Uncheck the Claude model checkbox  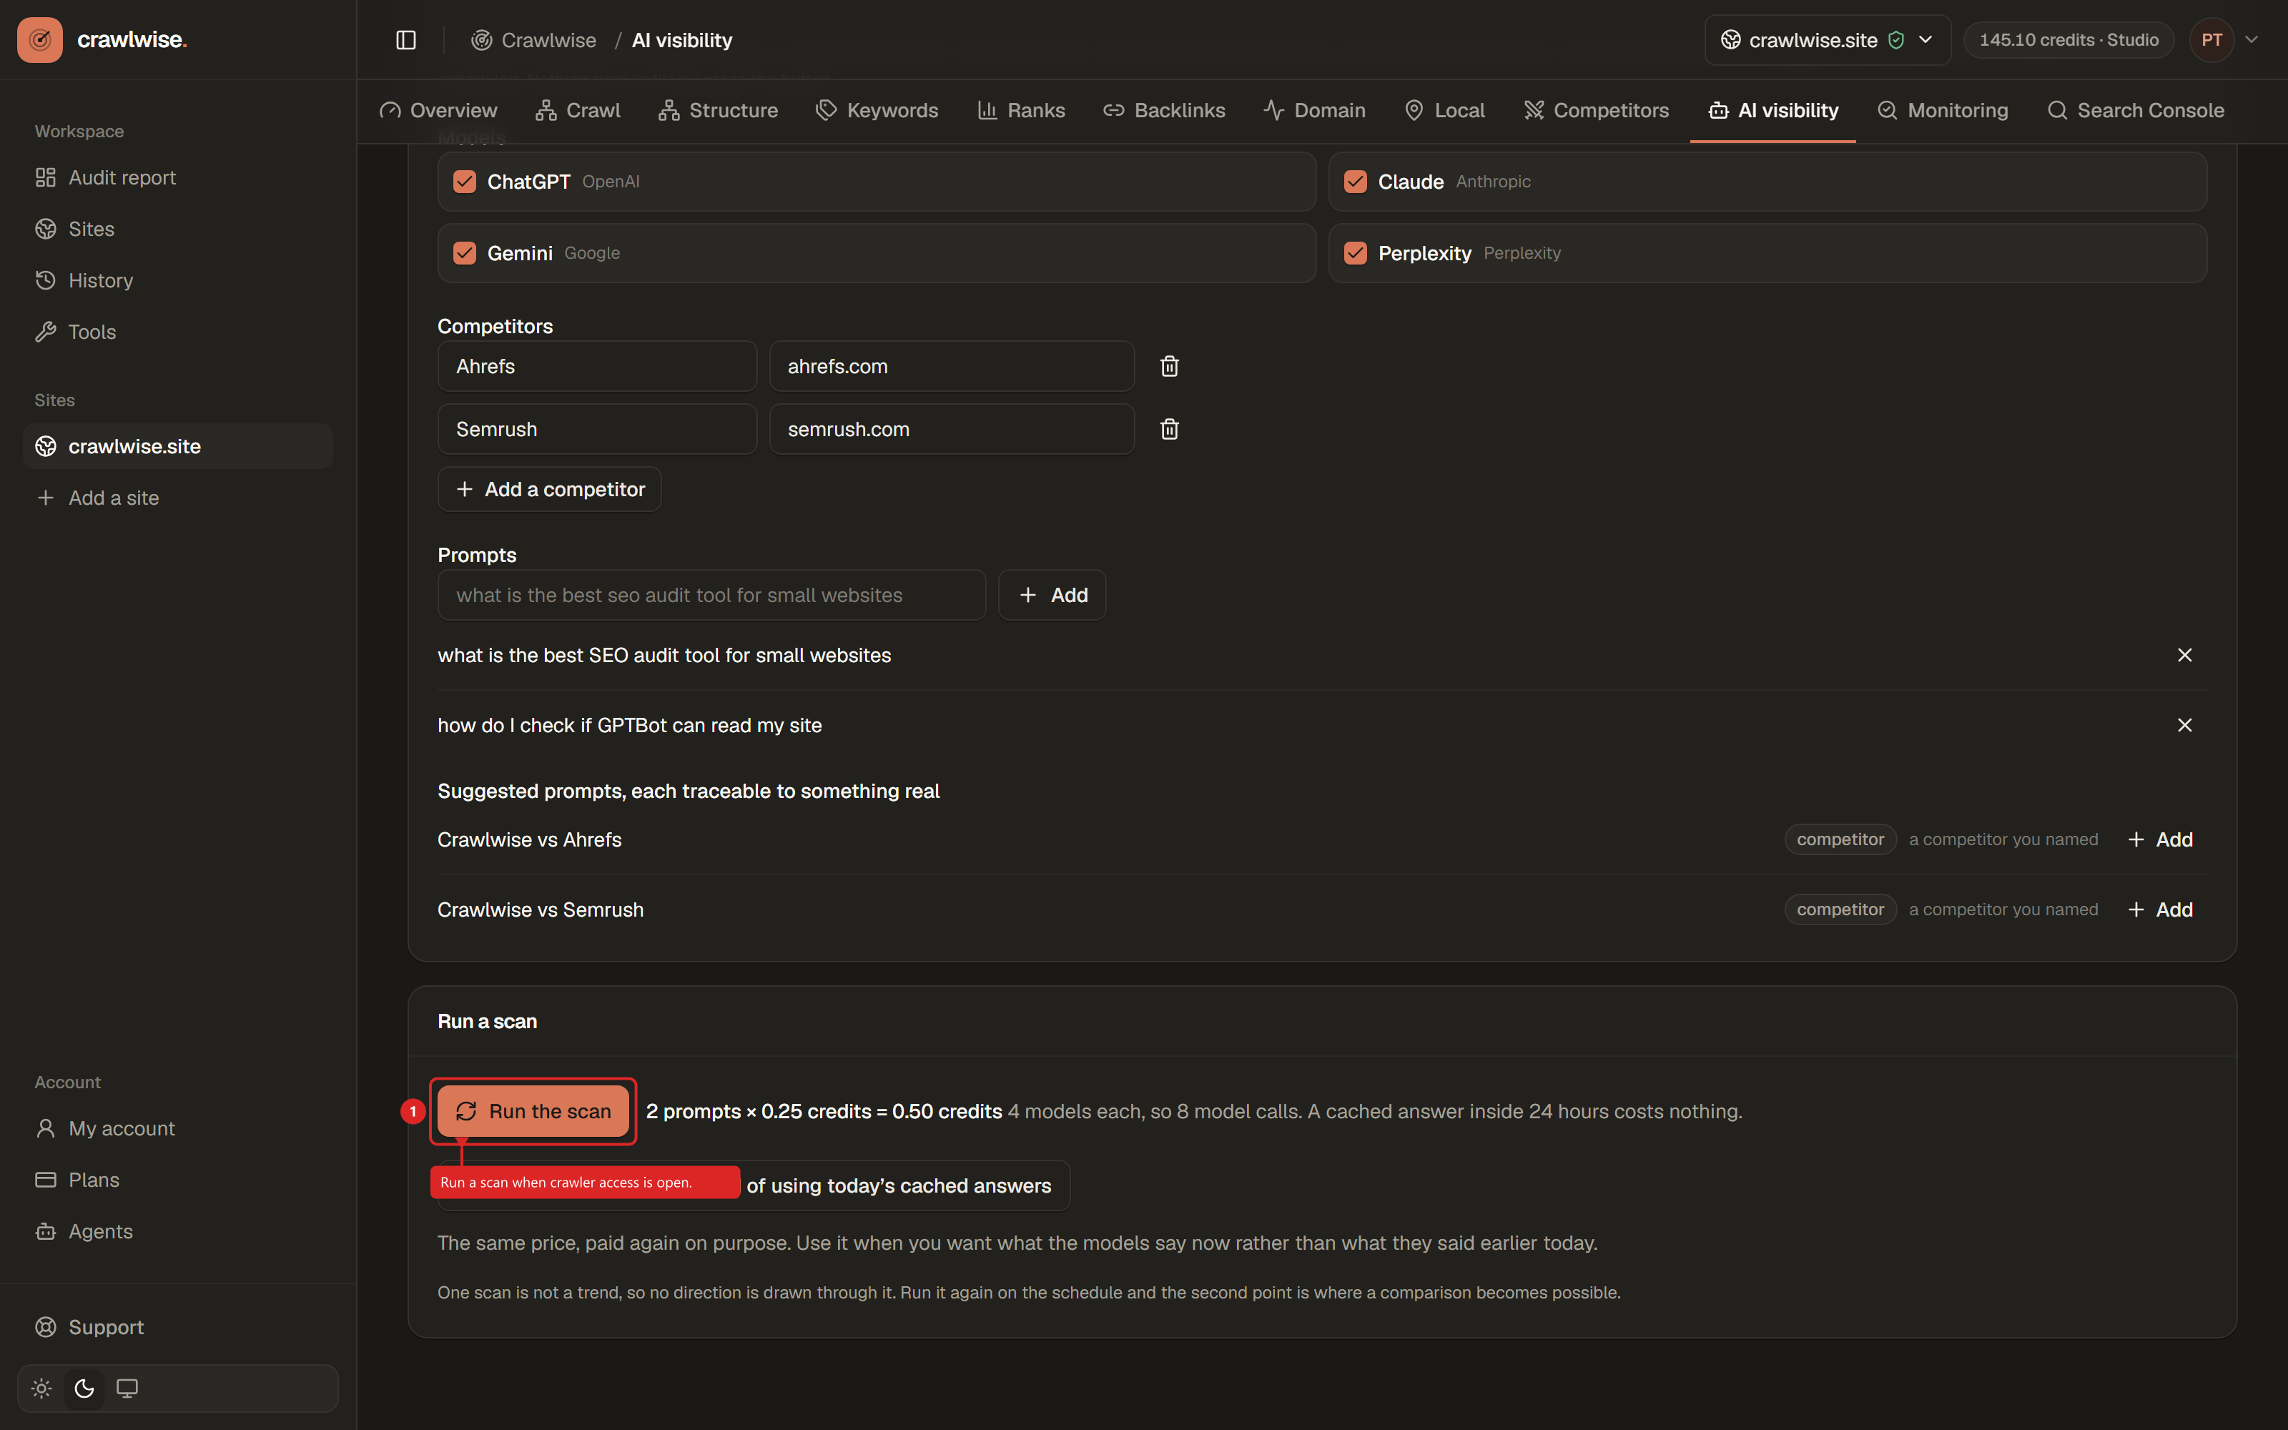1355,182
